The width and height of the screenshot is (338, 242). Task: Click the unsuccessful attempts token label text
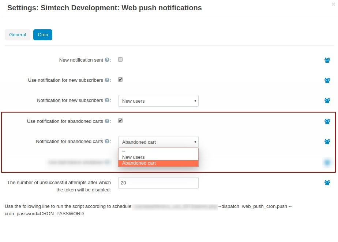pos(59,186)
